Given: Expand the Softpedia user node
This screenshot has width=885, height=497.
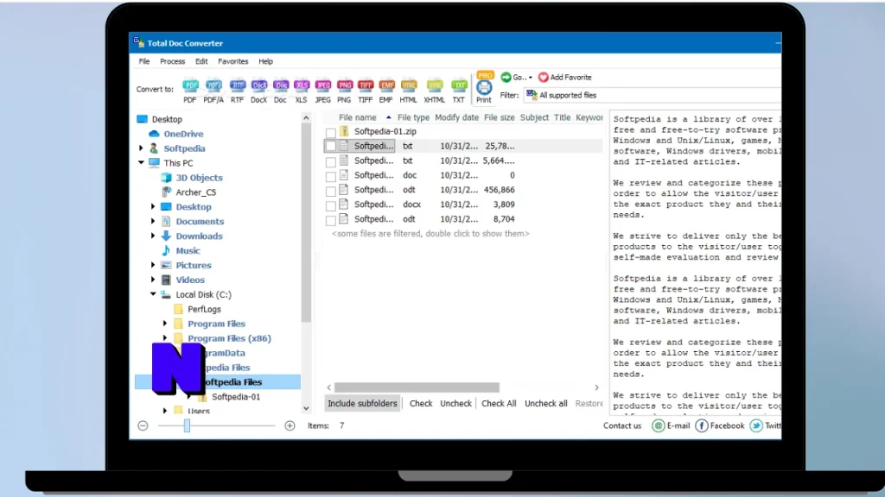Looking at the screenshot, I should point(141,148).
